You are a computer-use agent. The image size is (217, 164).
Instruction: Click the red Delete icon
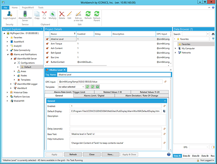pos(62,14)
